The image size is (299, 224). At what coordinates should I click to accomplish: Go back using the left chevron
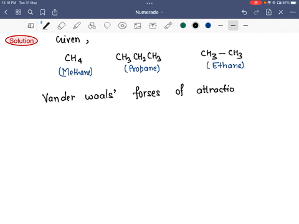(6, 12)
